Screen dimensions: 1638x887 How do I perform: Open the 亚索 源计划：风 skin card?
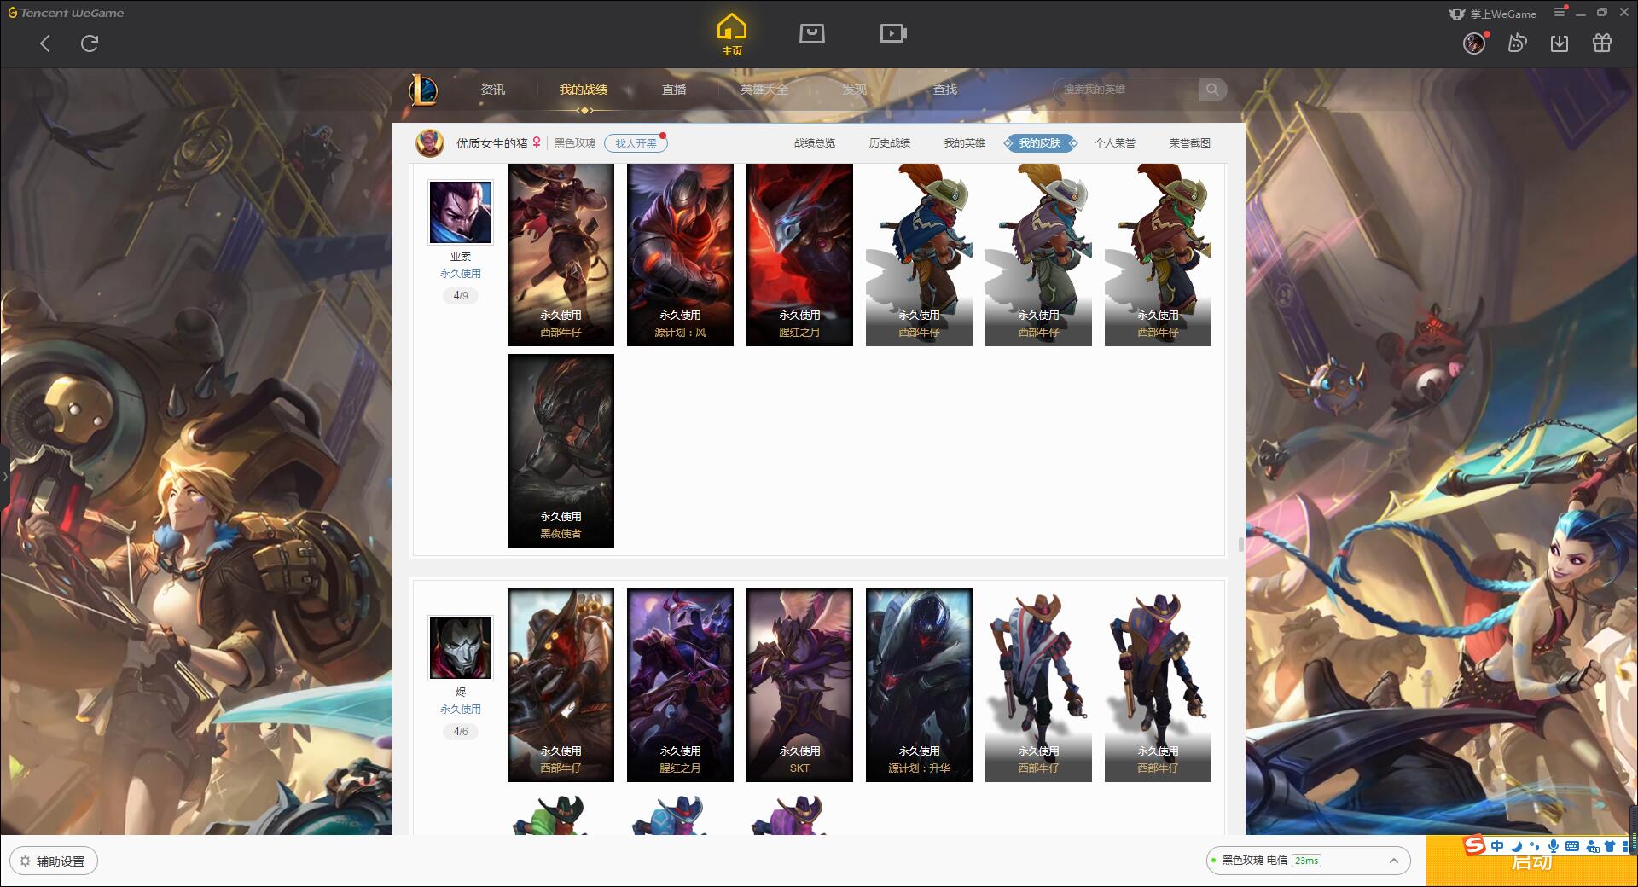pyautogui.click(x=680, y=255)
